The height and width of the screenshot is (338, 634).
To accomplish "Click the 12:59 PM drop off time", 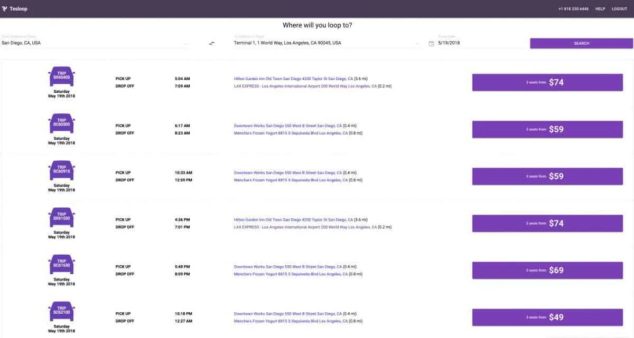I will (183, 180).
